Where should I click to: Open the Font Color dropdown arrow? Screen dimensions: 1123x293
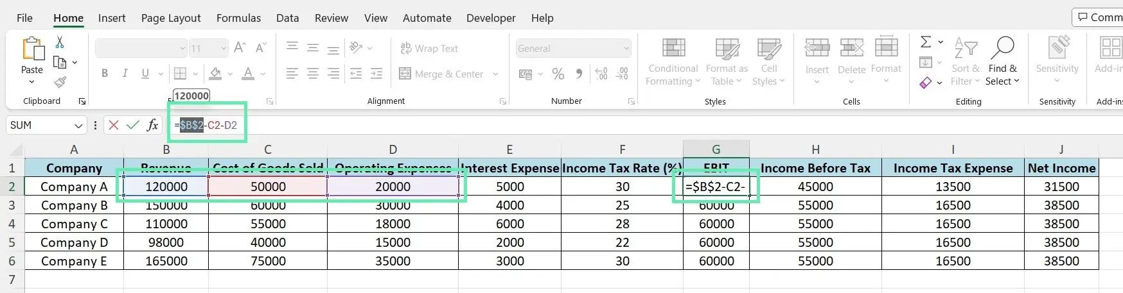click(263, 74)
